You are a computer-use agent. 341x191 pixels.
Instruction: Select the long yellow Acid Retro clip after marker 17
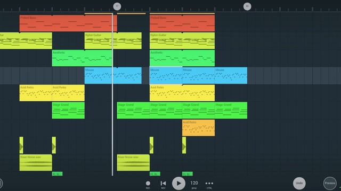(182, 93)
